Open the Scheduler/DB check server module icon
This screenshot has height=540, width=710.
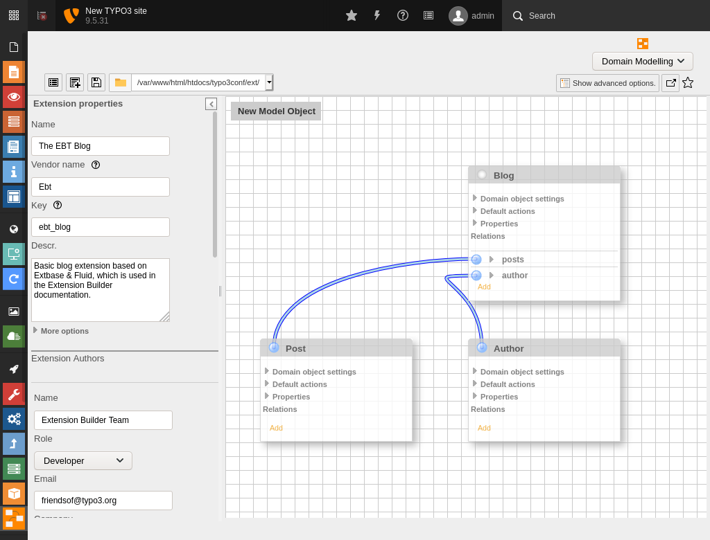pyautogui.click(x=14, y=469)
